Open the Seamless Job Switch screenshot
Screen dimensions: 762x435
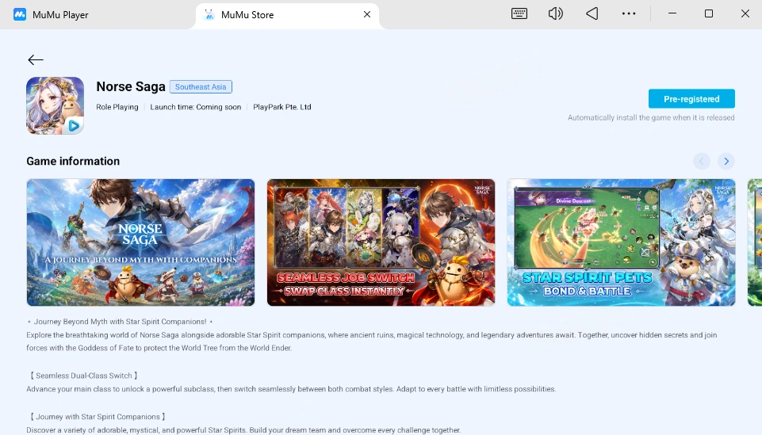(381, 242)
